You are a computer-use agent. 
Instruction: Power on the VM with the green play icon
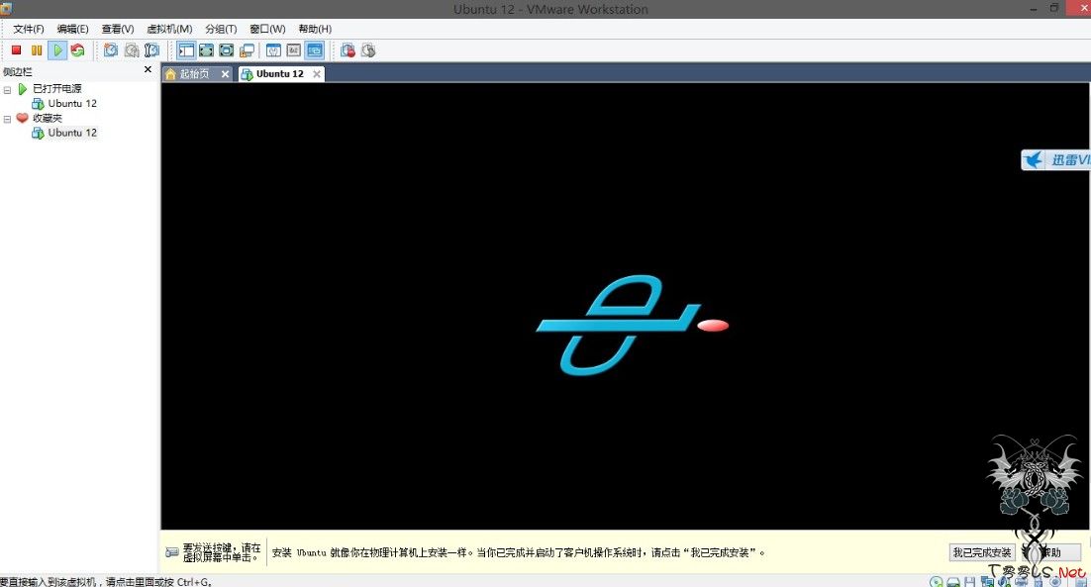(x=57, y=50)
